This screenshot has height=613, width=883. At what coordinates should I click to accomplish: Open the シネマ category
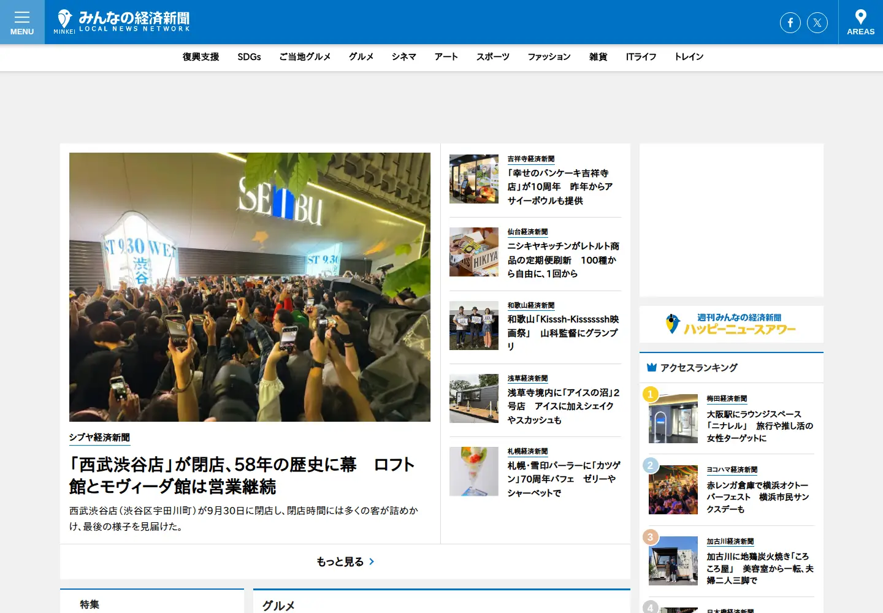click(x=404, y=57)
